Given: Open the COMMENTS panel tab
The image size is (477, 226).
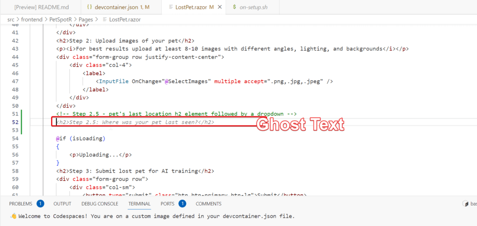Looking at the screenshot, I should [208, 204].
